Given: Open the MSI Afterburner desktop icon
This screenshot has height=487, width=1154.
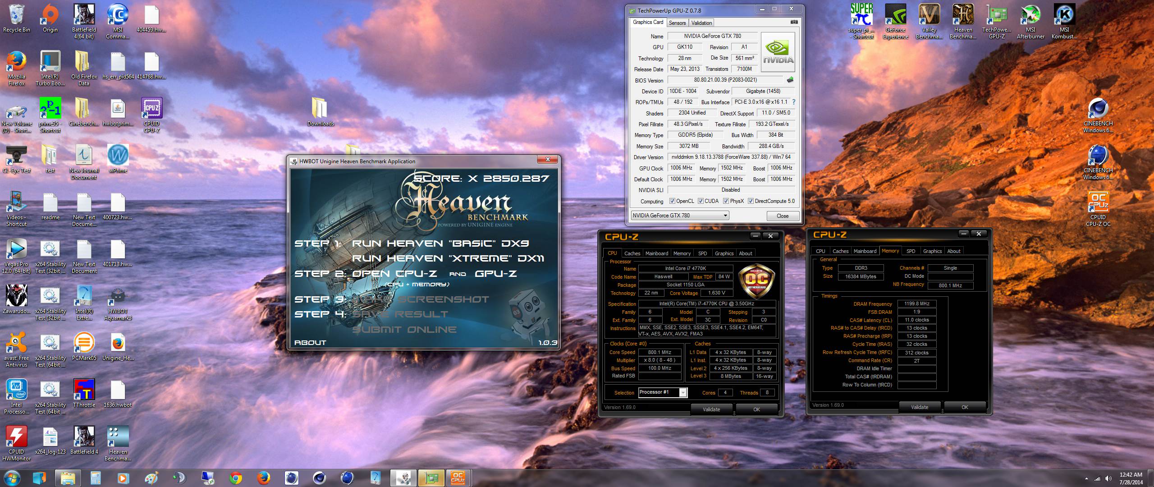Looking at the screenshot, I should pos(1030,21).
